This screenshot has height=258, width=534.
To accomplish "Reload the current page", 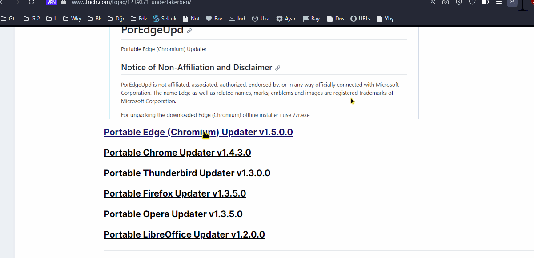I will click(x=32, y=2).
